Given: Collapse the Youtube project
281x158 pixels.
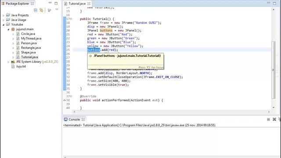Looking at the screenshot, I should (4, 25).
